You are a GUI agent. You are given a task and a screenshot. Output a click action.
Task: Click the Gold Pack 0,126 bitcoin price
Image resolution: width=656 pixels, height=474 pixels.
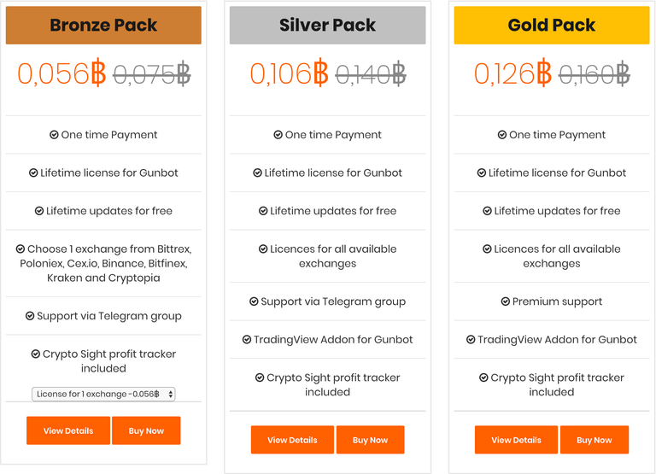click(512, 74)
